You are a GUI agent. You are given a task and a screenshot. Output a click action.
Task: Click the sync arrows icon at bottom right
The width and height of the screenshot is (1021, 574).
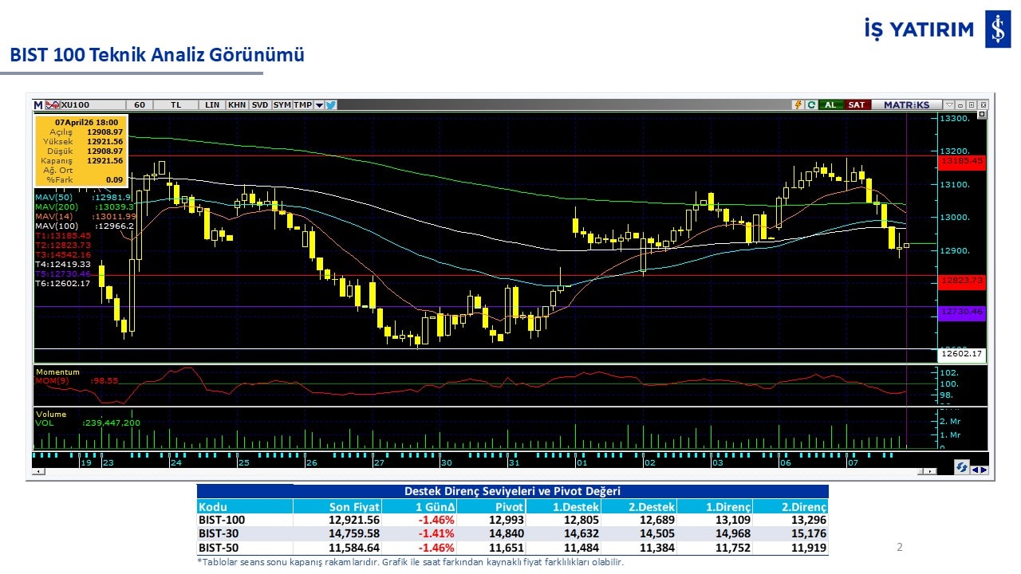962,468
